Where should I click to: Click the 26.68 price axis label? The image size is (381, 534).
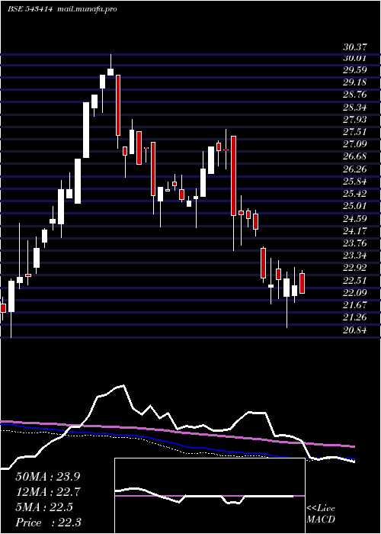point(354,156)
